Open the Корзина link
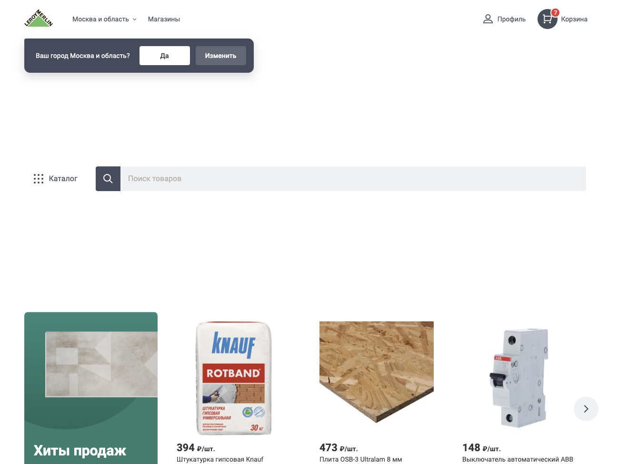 tap(574, 19)
